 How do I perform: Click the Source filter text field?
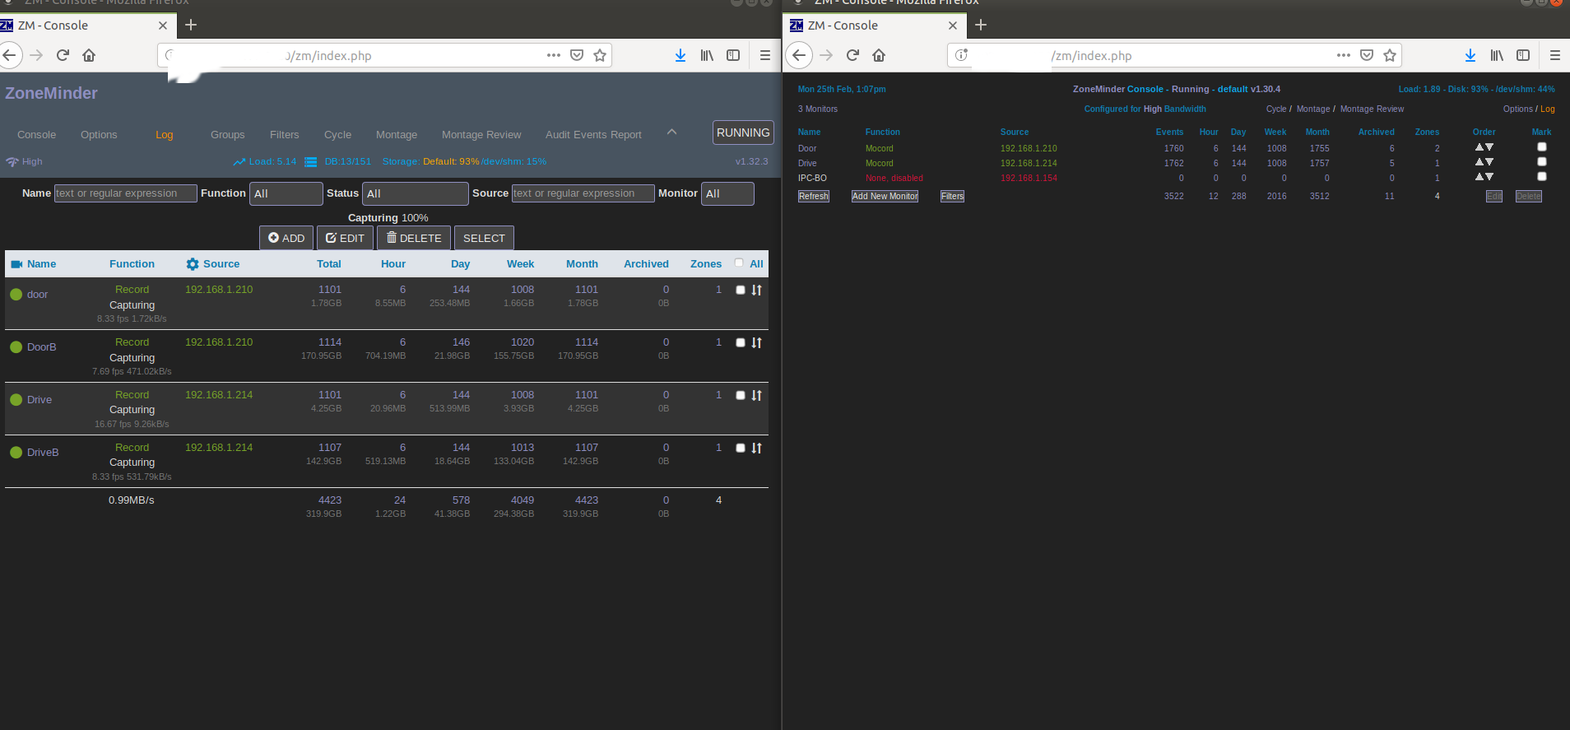583,193
